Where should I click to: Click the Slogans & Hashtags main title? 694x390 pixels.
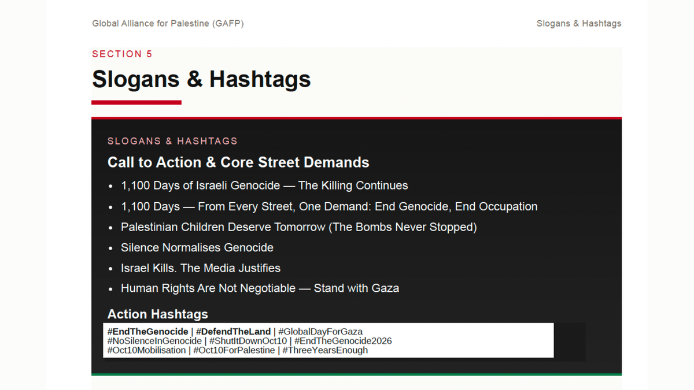coord(201,79)
